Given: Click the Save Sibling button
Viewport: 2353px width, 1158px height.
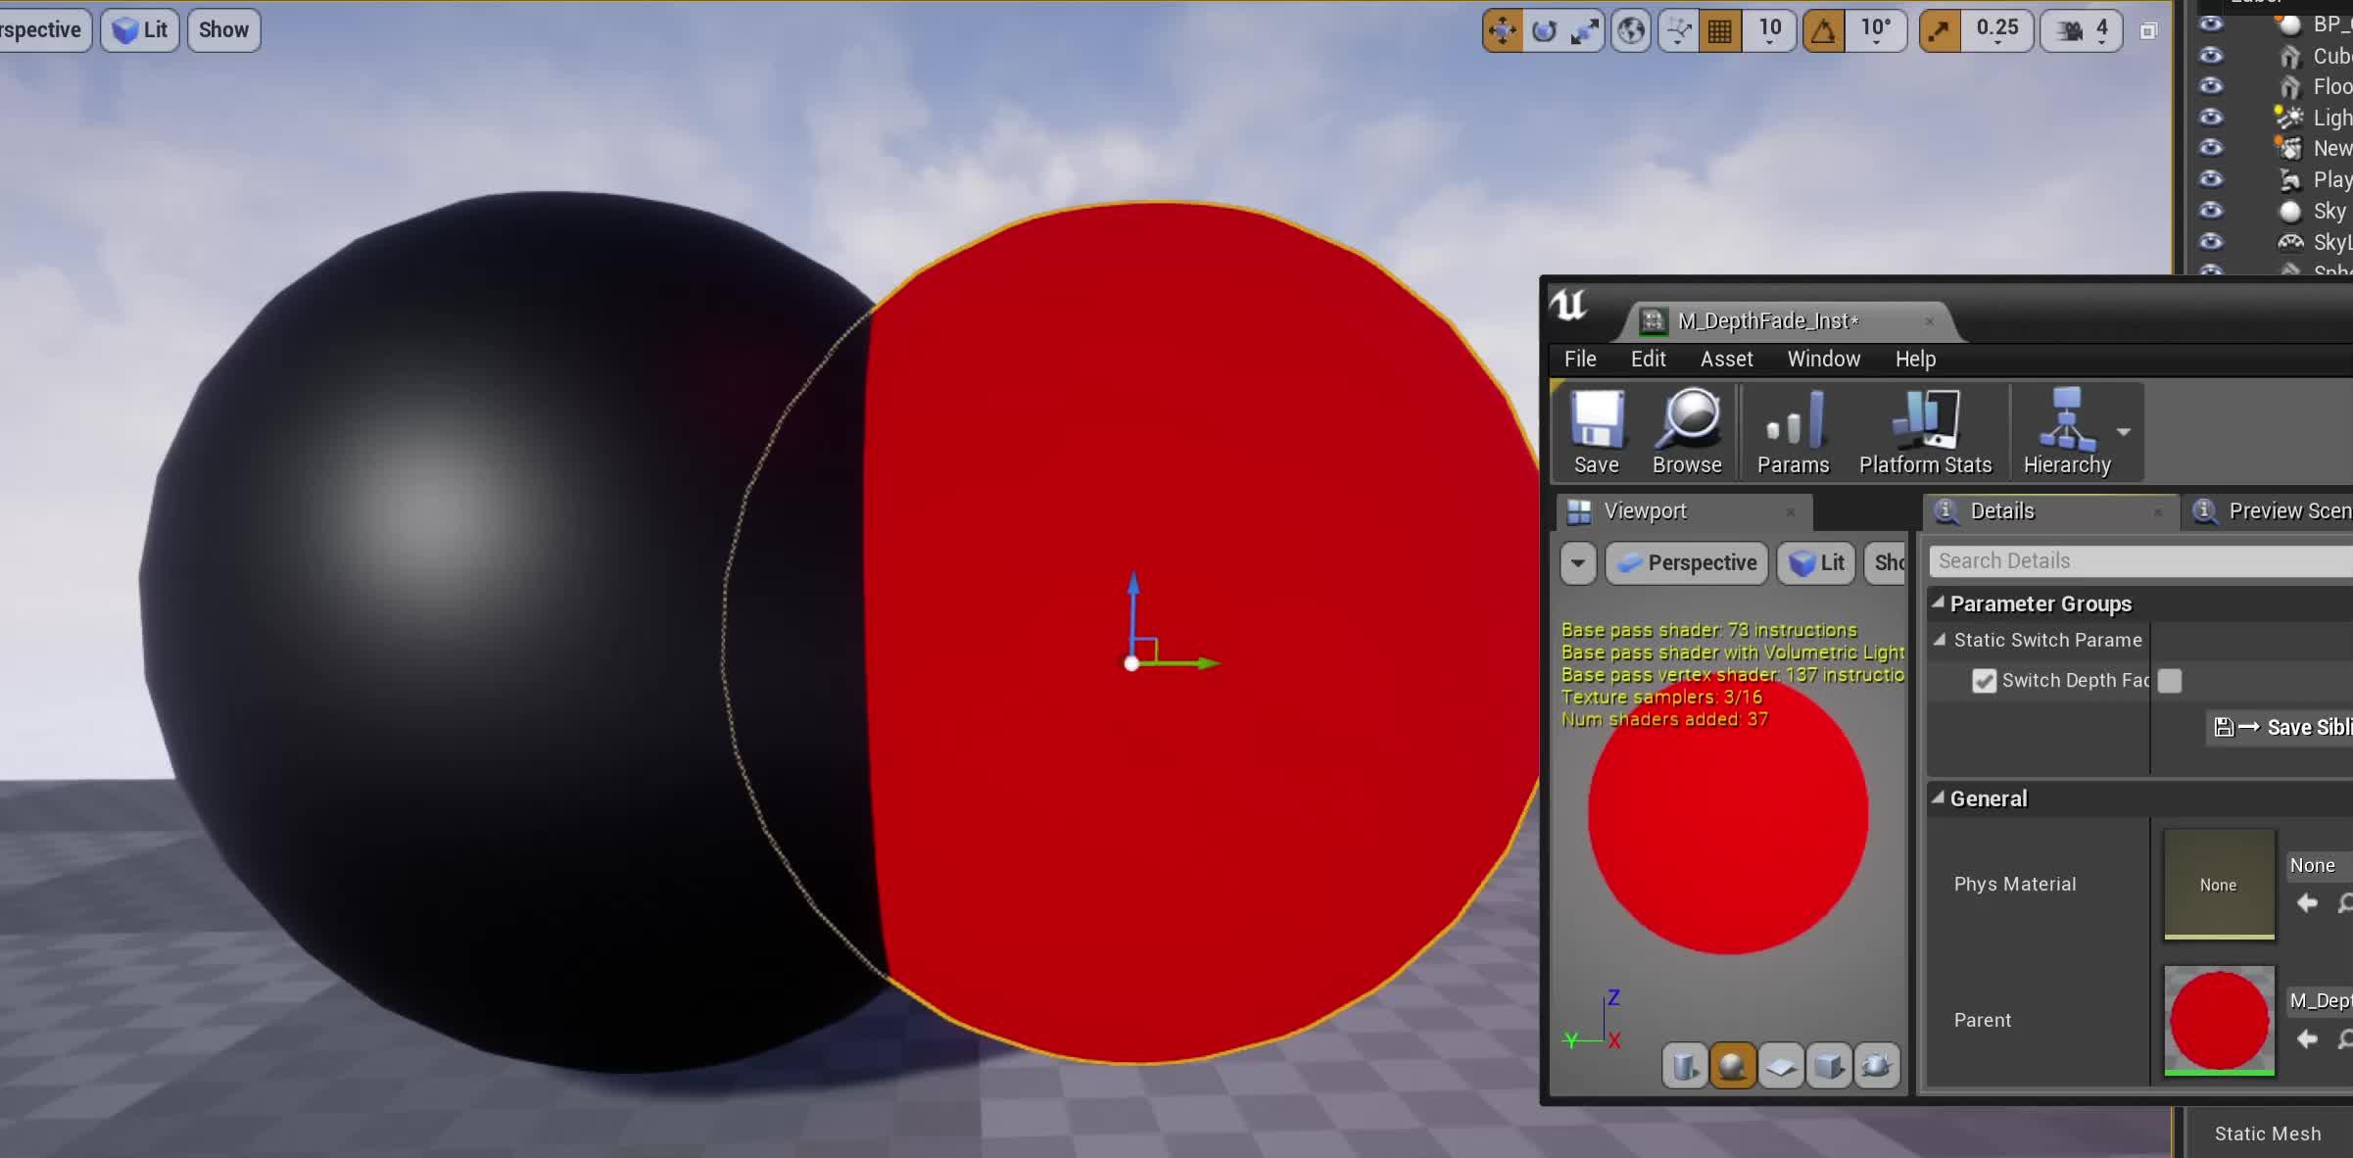Looking at the screenshot, I should point(2282,727).
